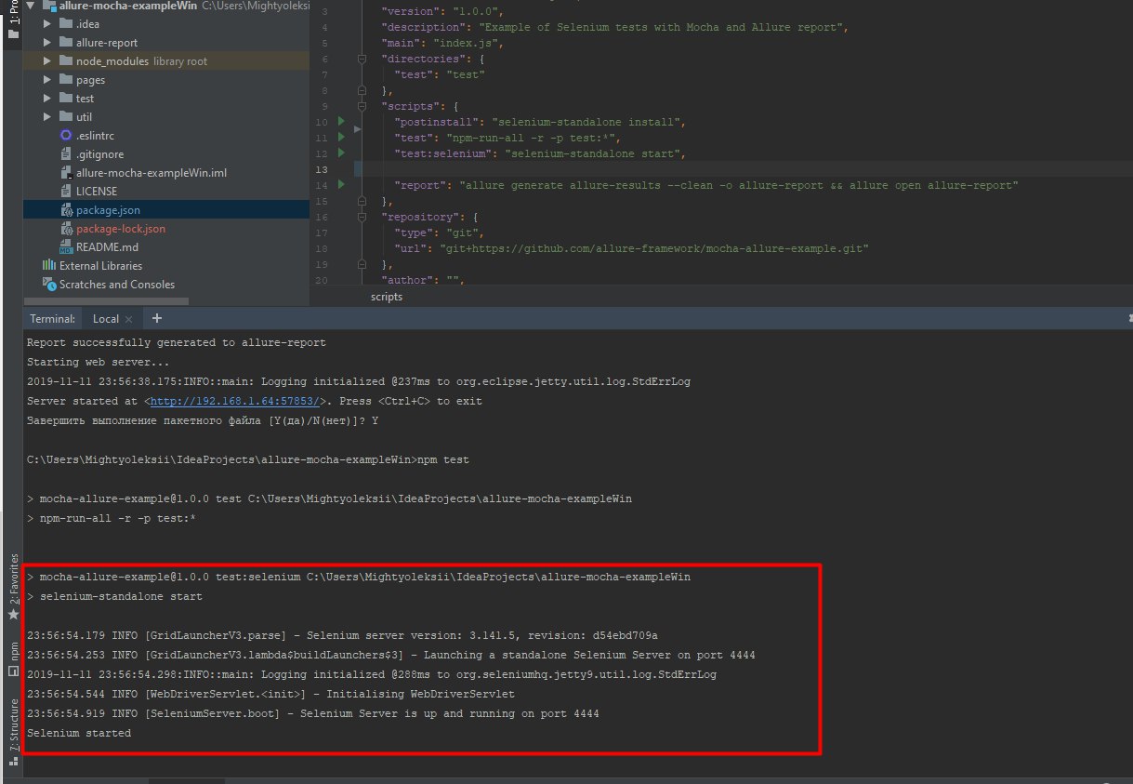Click the package-lock.json file icon

(65, 229)
